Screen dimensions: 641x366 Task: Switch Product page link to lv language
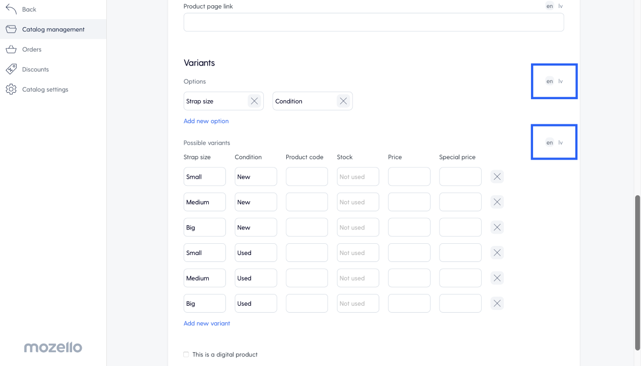560,6
